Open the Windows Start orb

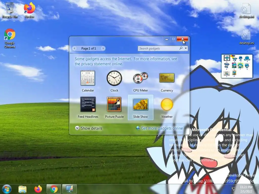pos(7,189)
